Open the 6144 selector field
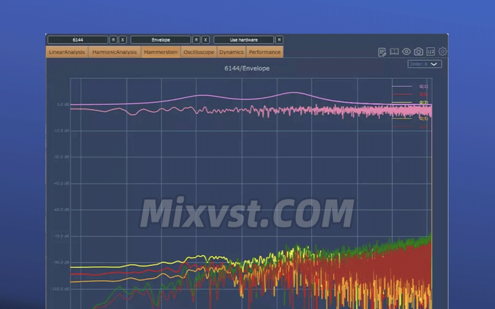 [78, 40]
